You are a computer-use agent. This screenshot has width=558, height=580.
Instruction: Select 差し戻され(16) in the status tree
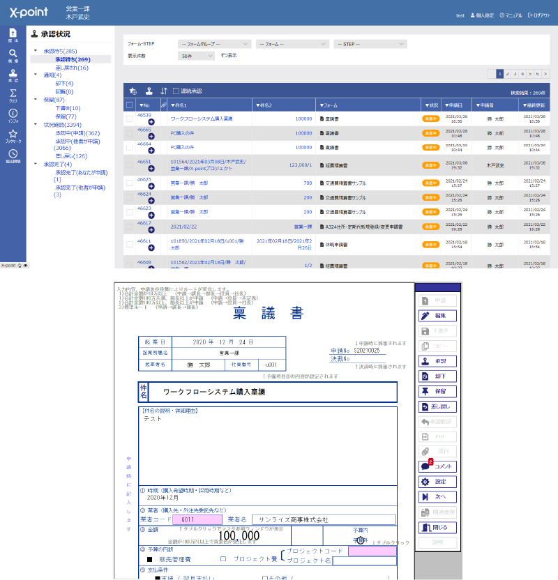(72, 68)
